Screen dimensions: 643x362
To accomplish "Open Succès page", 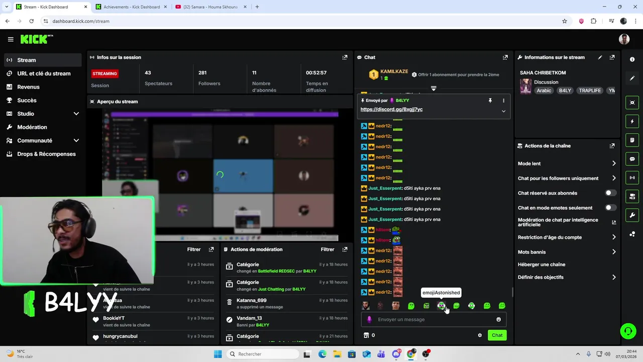I will tap(42, 100).
